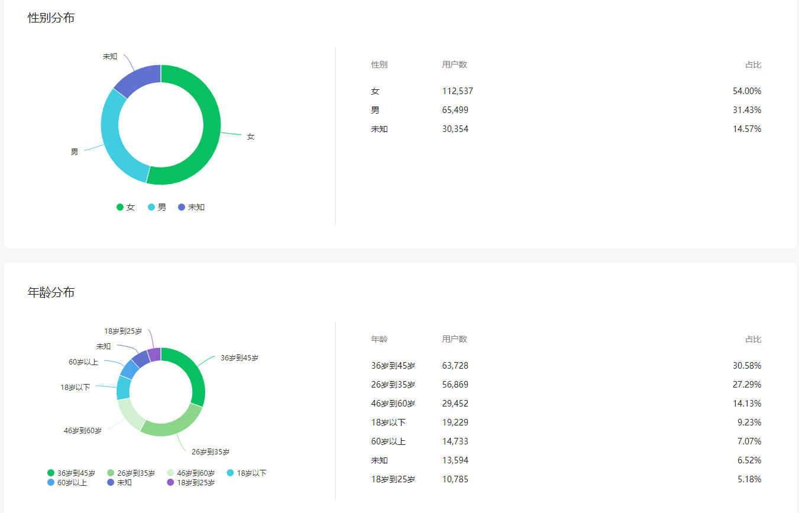This screenshot has height=513, width=799.
Task: Toggle the 18岁到25岁 legend item
Action: [x=191, y=483]
